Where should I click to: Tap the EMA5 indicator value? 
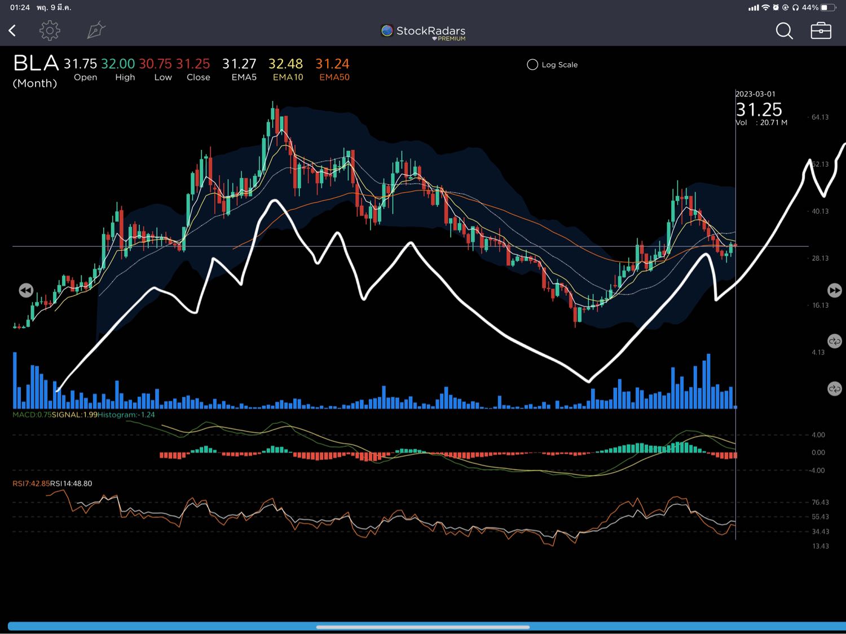pos(239,64)
